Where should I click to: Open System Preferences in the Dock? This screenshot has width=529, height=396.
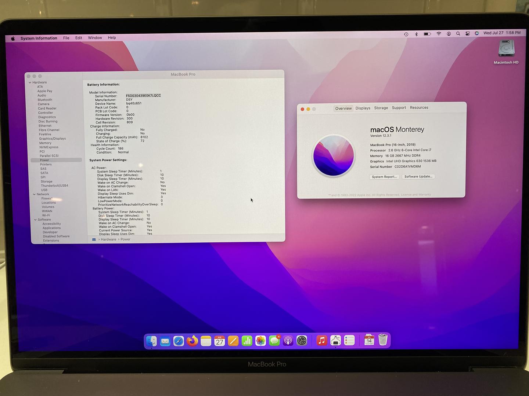tap(302, 341)
